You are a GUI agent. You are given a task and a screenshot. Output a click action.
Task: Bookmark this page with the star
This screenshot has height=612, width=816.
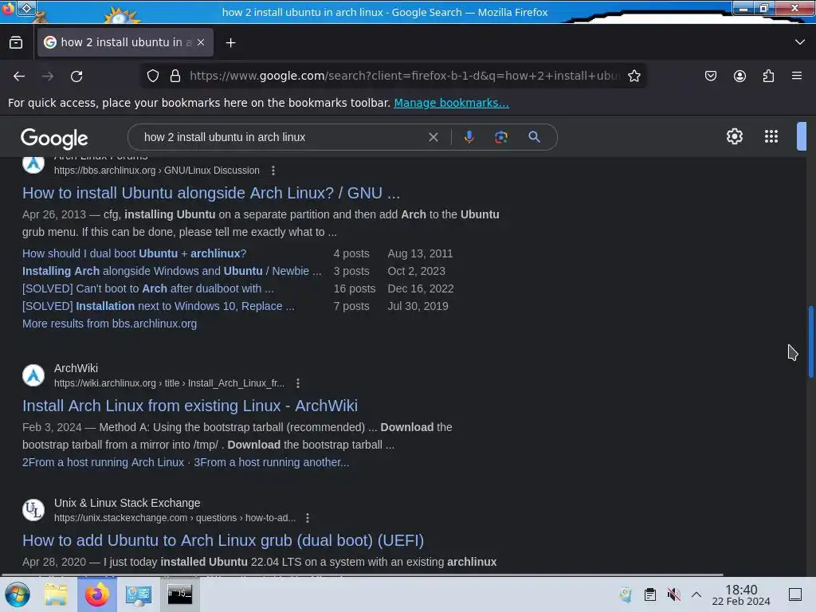(x=634, y=76)
